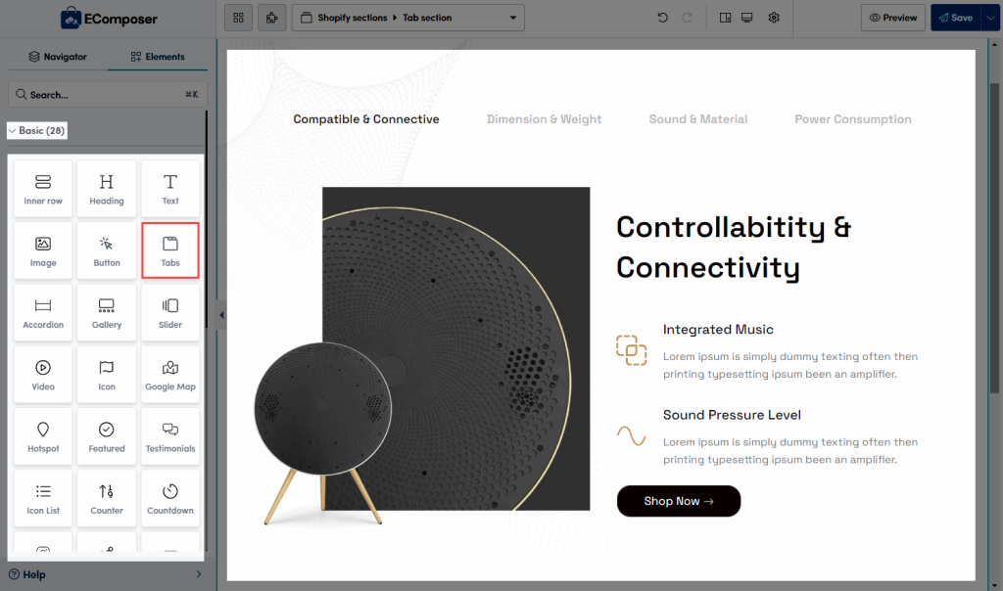Select the Icon element
Image resolution: width=1003 pixels, height=591 pixels.
[x=106, y=375]
